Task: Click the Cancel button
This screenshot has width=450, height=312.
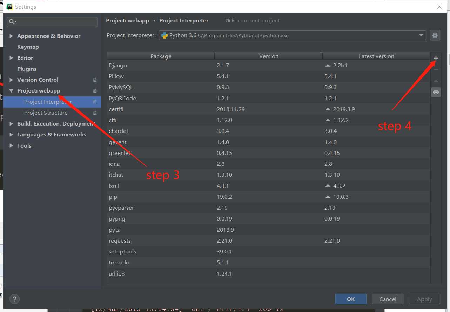Action: [x=388, y=299]
